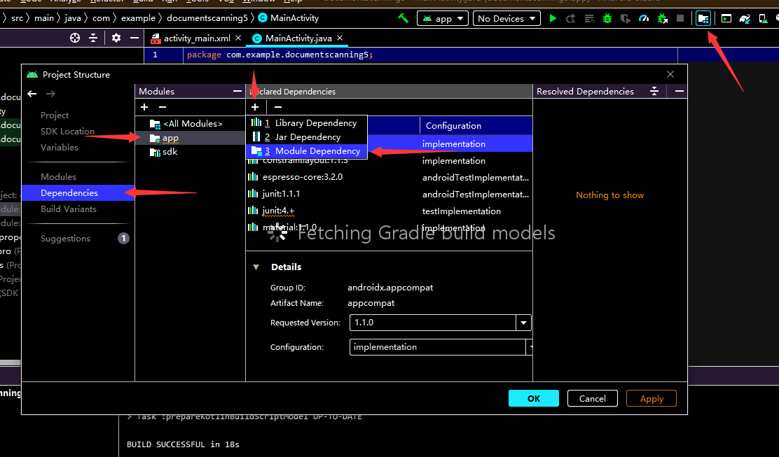Click the plus icon to add a module
Viewport: 779px width, 457px height.
coord(144,107)
